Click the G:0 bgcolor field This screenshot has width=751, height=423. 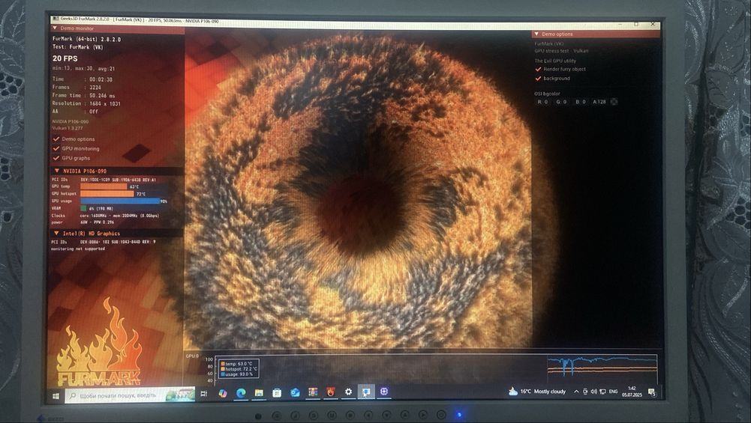pos(561,102)
